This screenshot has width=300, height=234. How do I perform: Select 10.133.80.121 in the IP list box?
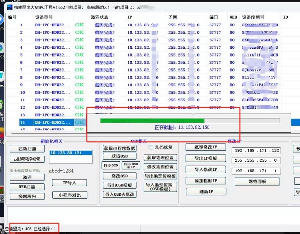tap(71, 153)
